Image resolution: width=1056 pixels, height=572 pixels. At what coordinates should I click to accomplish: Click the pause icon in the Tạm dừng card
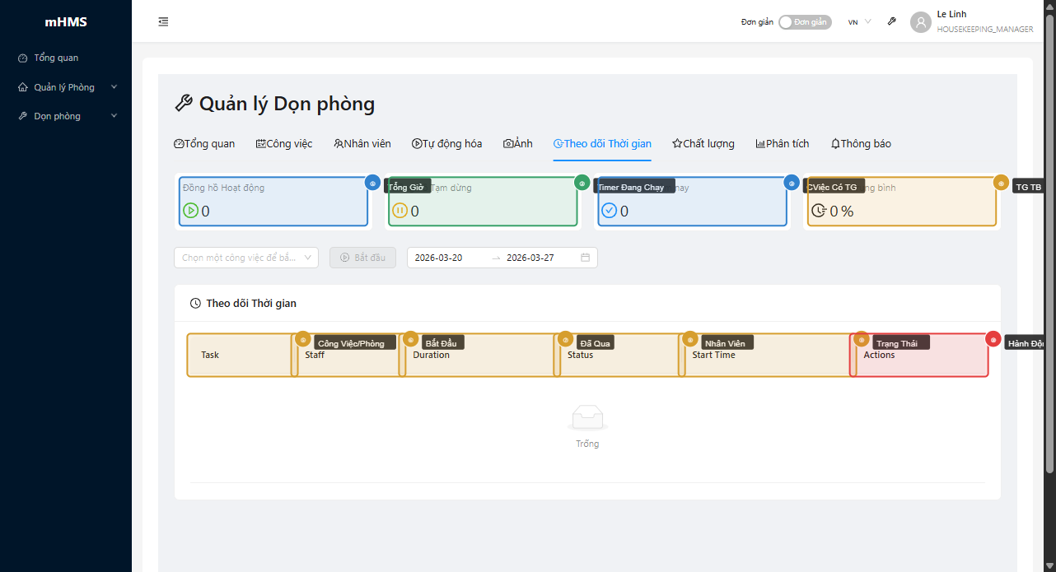pos(400,211)
